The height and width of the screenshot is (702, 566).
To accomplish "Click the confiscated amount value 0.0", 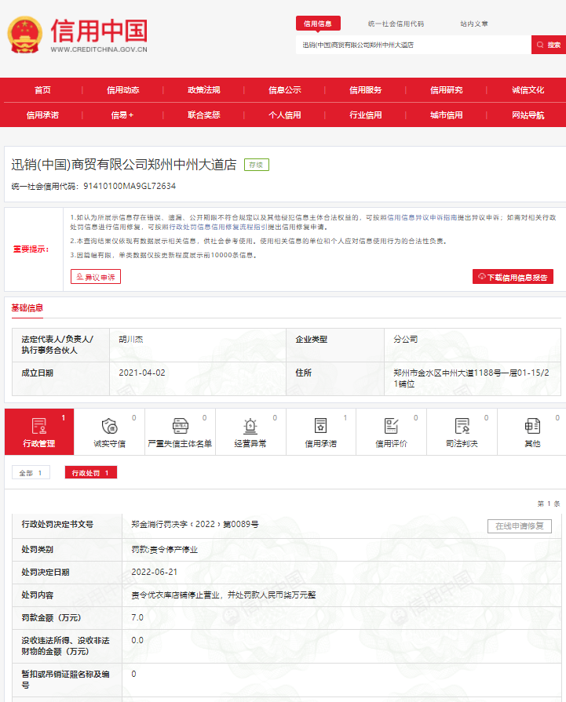I will 137,641.
